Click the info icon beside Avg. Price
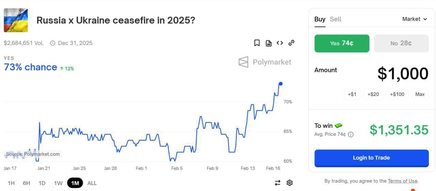Screen dimensions: 436x191 [x=351, y=134]
